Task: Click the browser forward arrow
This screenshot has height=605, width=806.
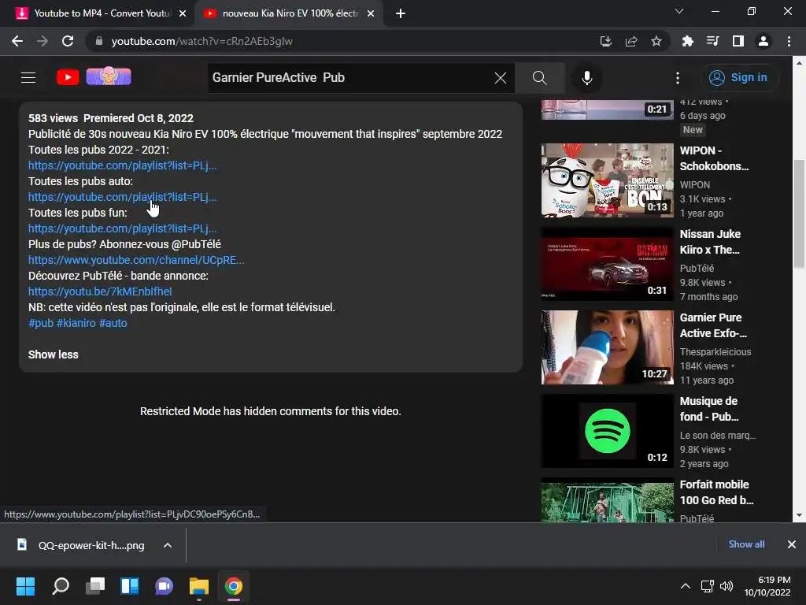Action: click(43, 41)
